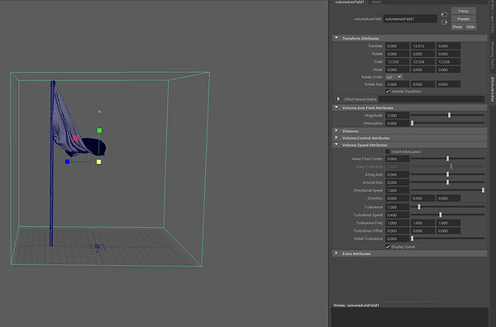Click the Magnitude value field 5.000
This screenshot has height=327, width=496.
pos(398,115)
